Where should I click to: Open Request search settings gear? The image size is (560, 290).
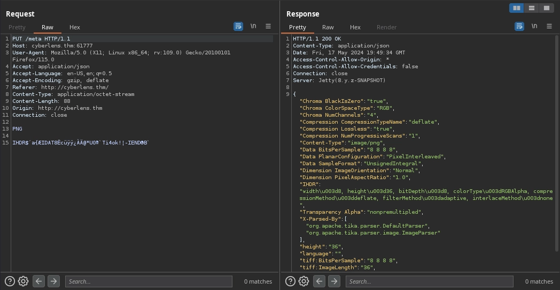[23, 281]
